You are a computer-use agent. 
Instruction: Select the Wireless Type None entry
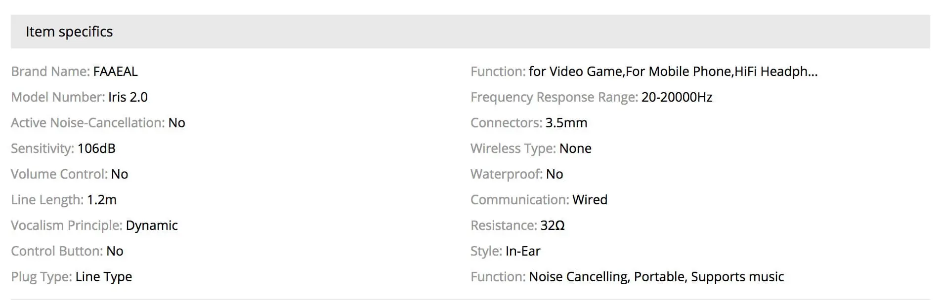(x=531, y=149)
